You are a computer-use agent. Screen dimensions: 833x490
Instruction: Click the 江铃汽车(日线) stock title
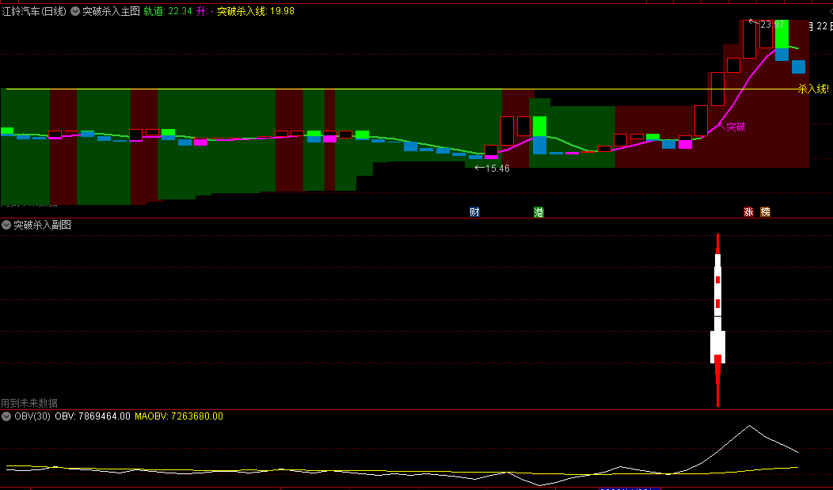click(x=34, y=11)
